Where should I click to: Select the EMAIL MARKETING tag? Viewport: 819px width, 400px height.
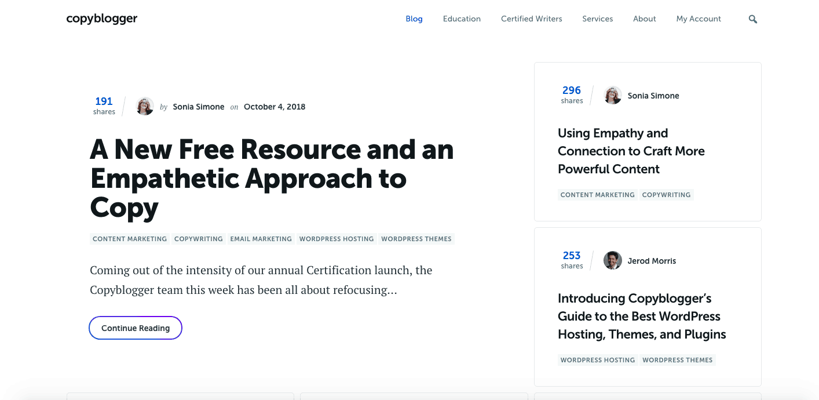click(x=261, y=239)
